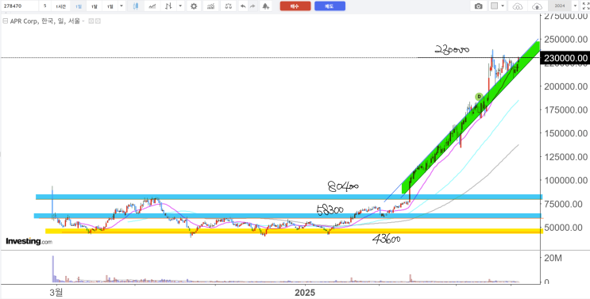Click the green D marker on chart

click(479, 97)
